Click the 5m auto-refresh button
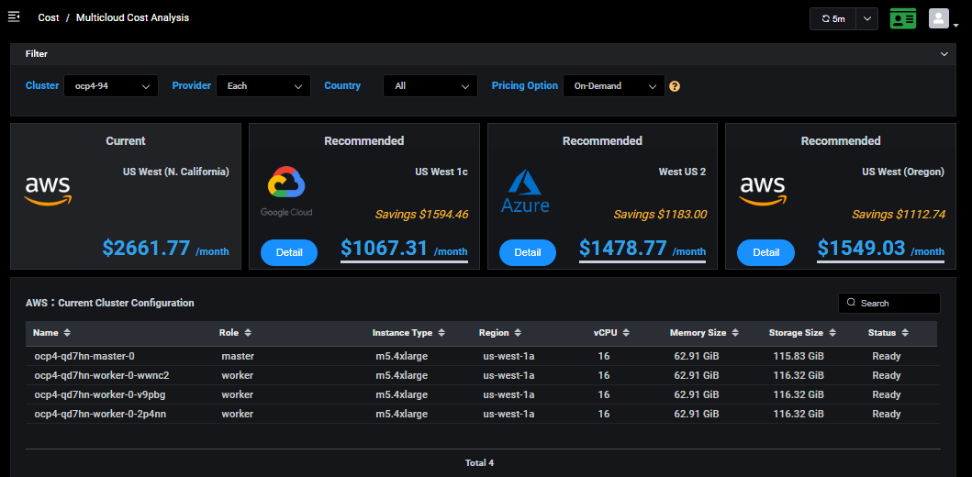This screenshot has height=477, width=972. 833,18
